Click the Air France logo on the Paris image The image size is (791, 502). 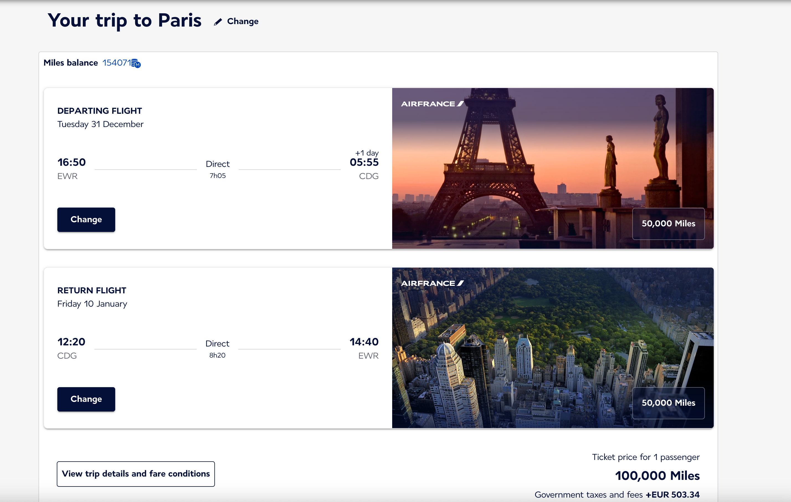(433, 104)
